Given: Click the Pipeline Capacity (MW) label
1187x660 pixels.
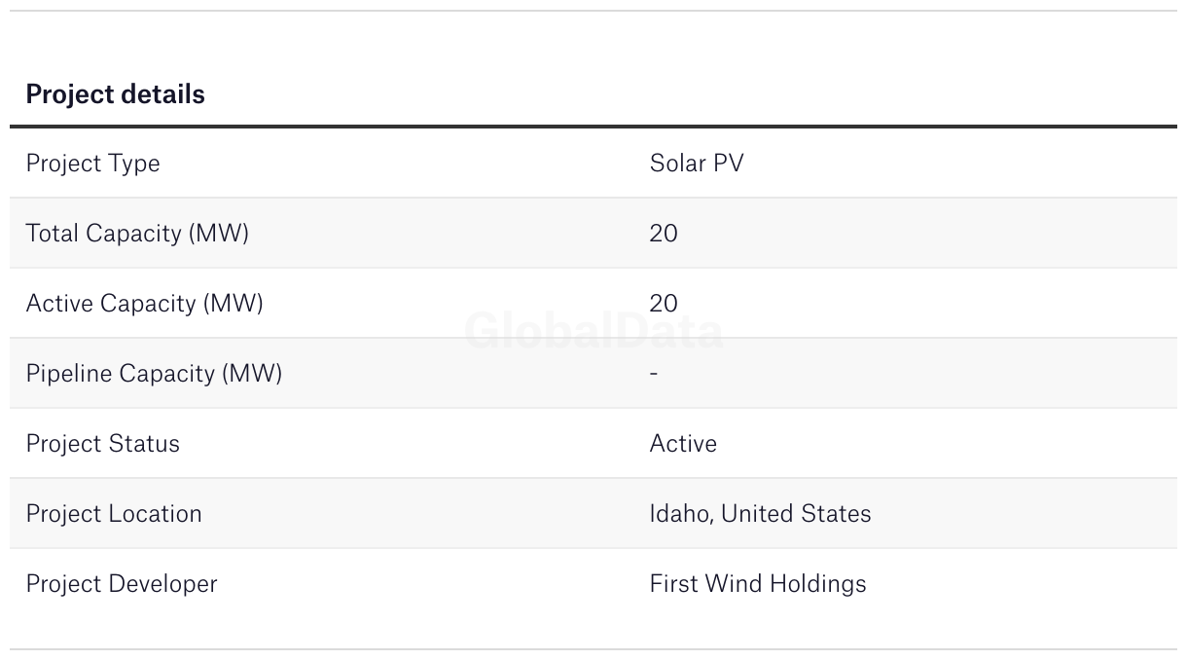Looking at the screenshot, I should (154, 374).
